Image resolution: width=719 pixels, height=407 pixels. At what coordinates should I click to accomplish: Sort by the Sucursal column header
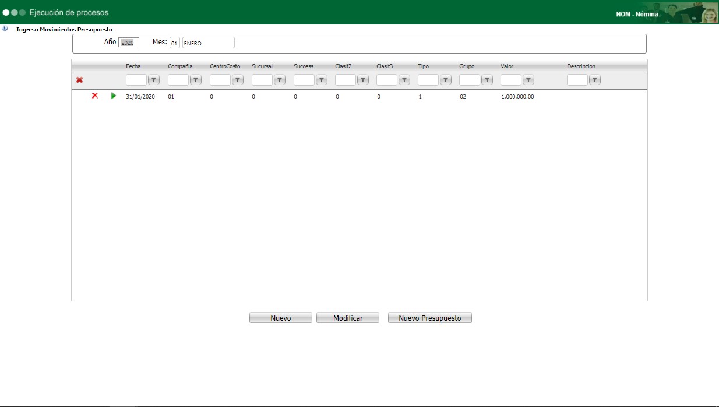262,66
